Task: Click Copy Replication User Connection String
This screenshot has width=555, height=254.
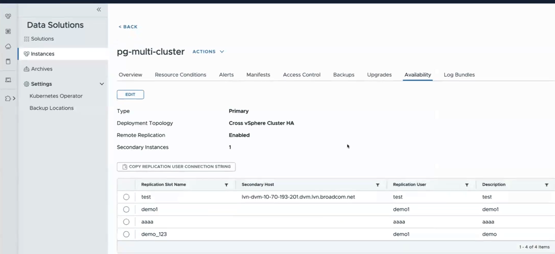Action: [176, 167]
